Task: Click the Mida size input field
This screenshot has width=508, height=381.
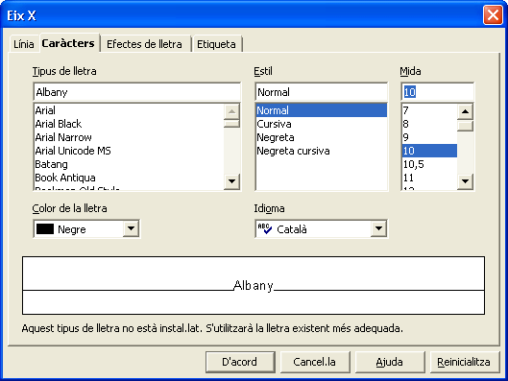Action: (437, 92)
